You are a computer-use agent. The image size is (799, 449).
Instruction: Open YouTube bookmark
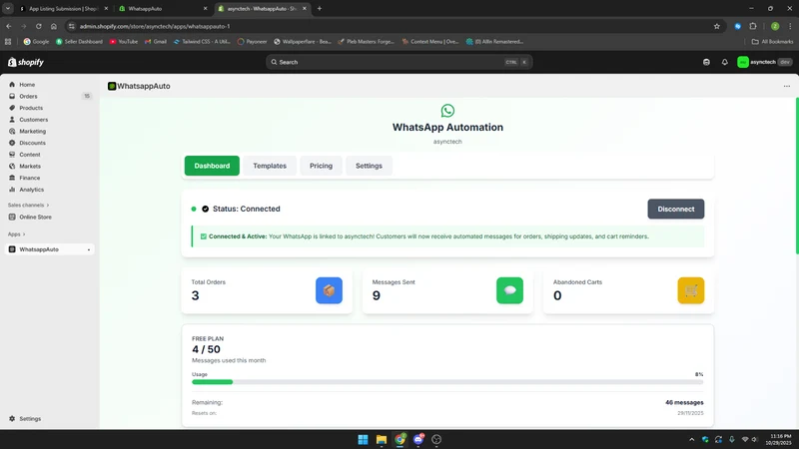[123, 42]
